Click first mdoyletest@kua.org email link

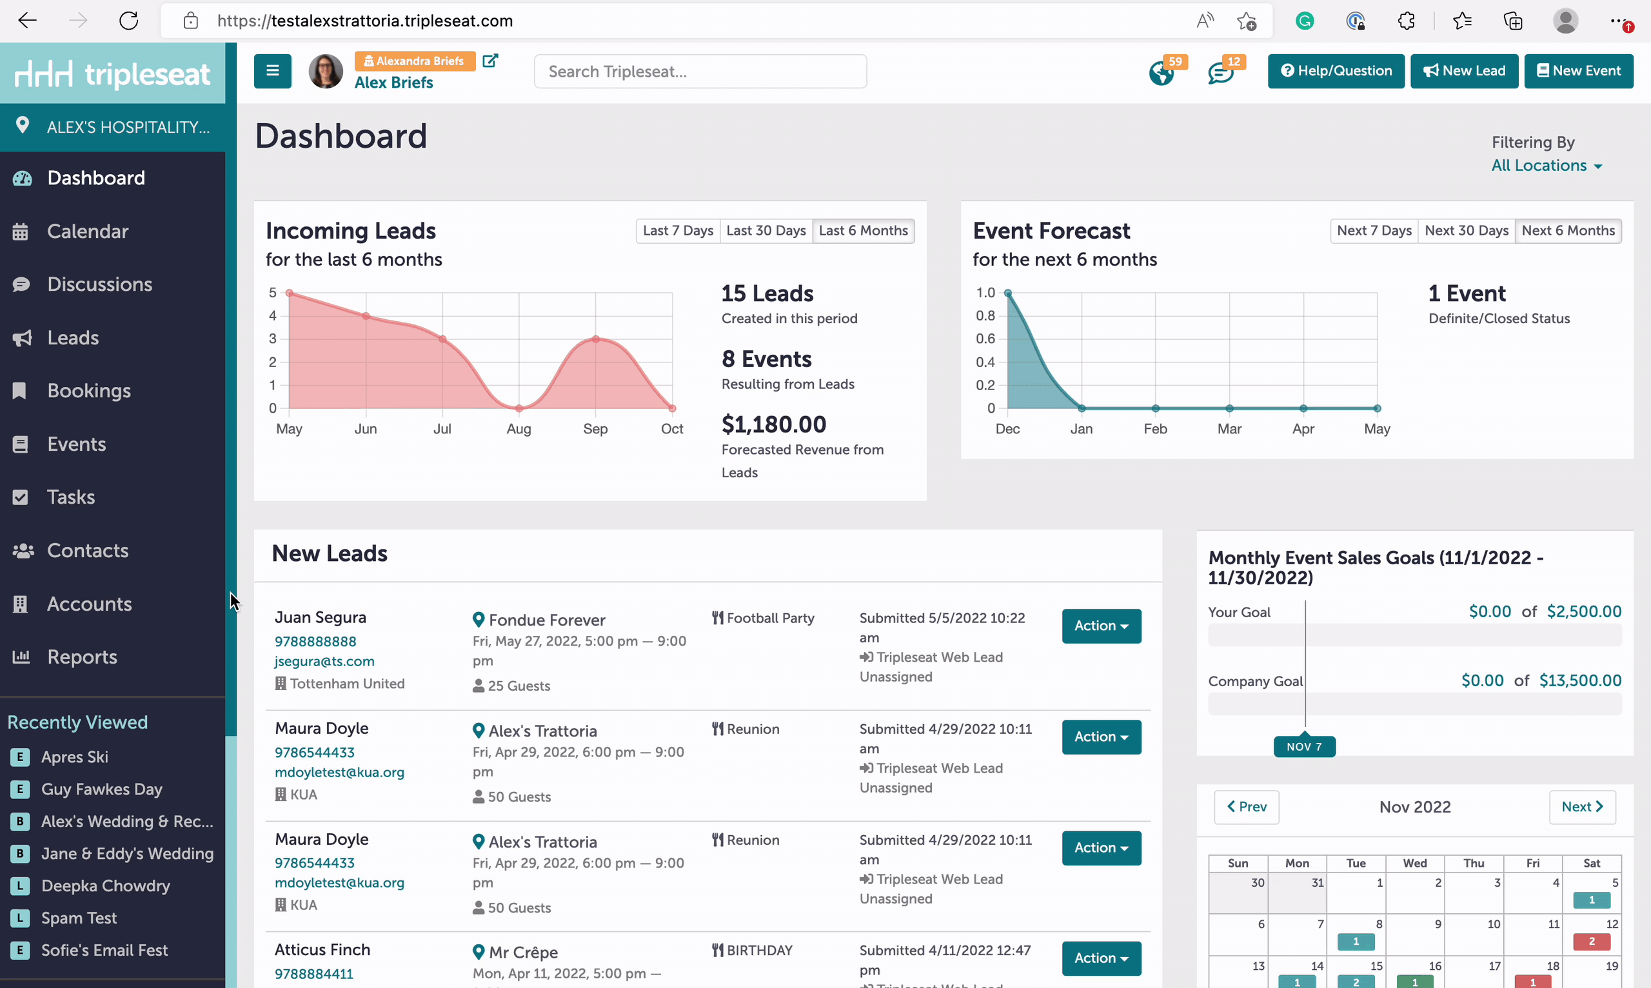point(339,773)
